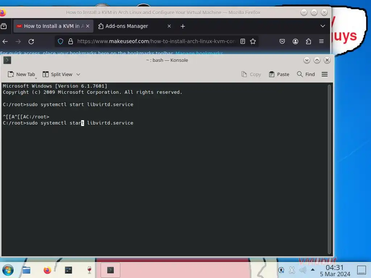Open Firefox View tab list icon
The width and height of the screenshot is (371, 278).
point(4,26)
